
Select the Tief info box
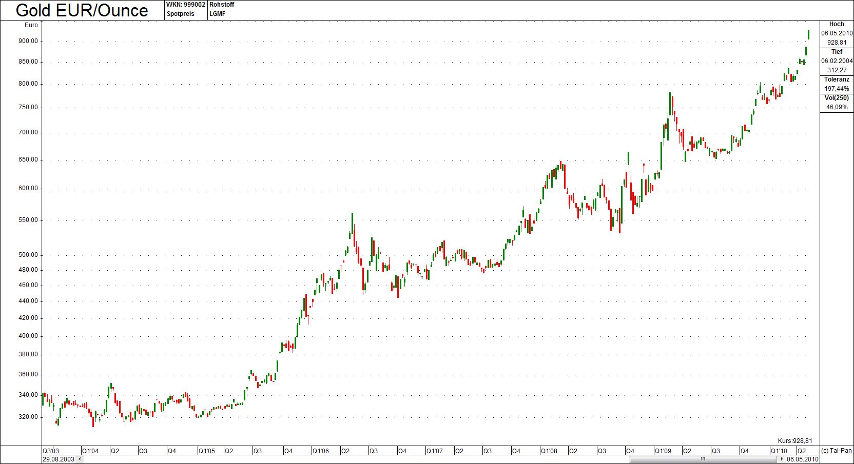(x=837, y=61)
